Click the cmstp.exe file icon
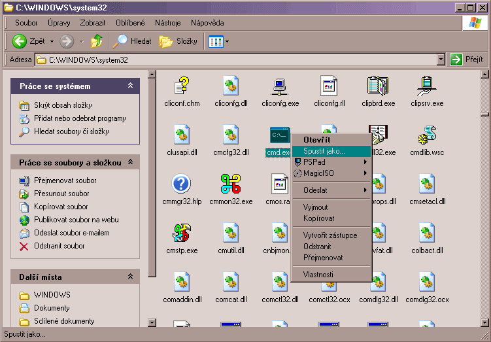 click(182, 233)
